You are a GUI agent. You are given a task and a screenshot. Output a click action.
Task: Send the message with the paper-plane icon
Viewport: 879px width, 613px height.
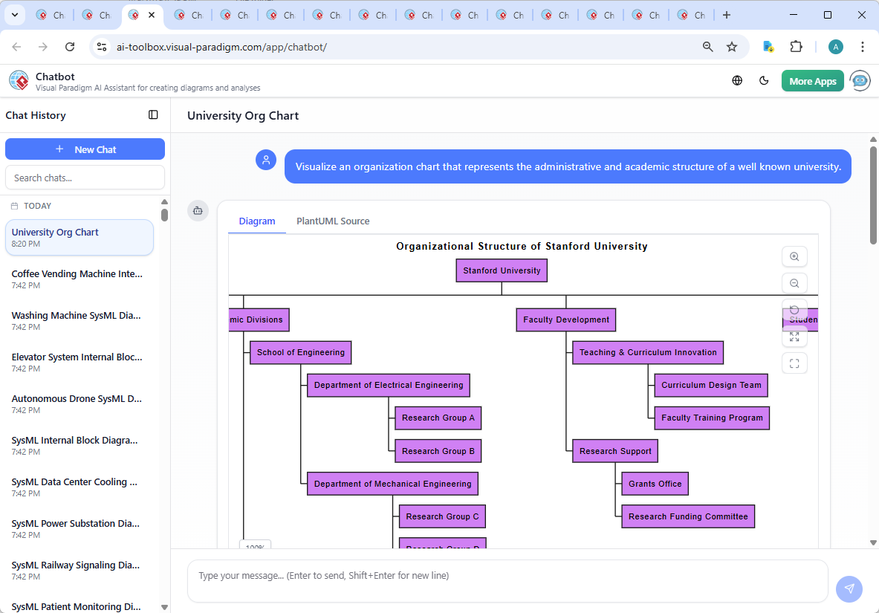click(x=849, y=588)
